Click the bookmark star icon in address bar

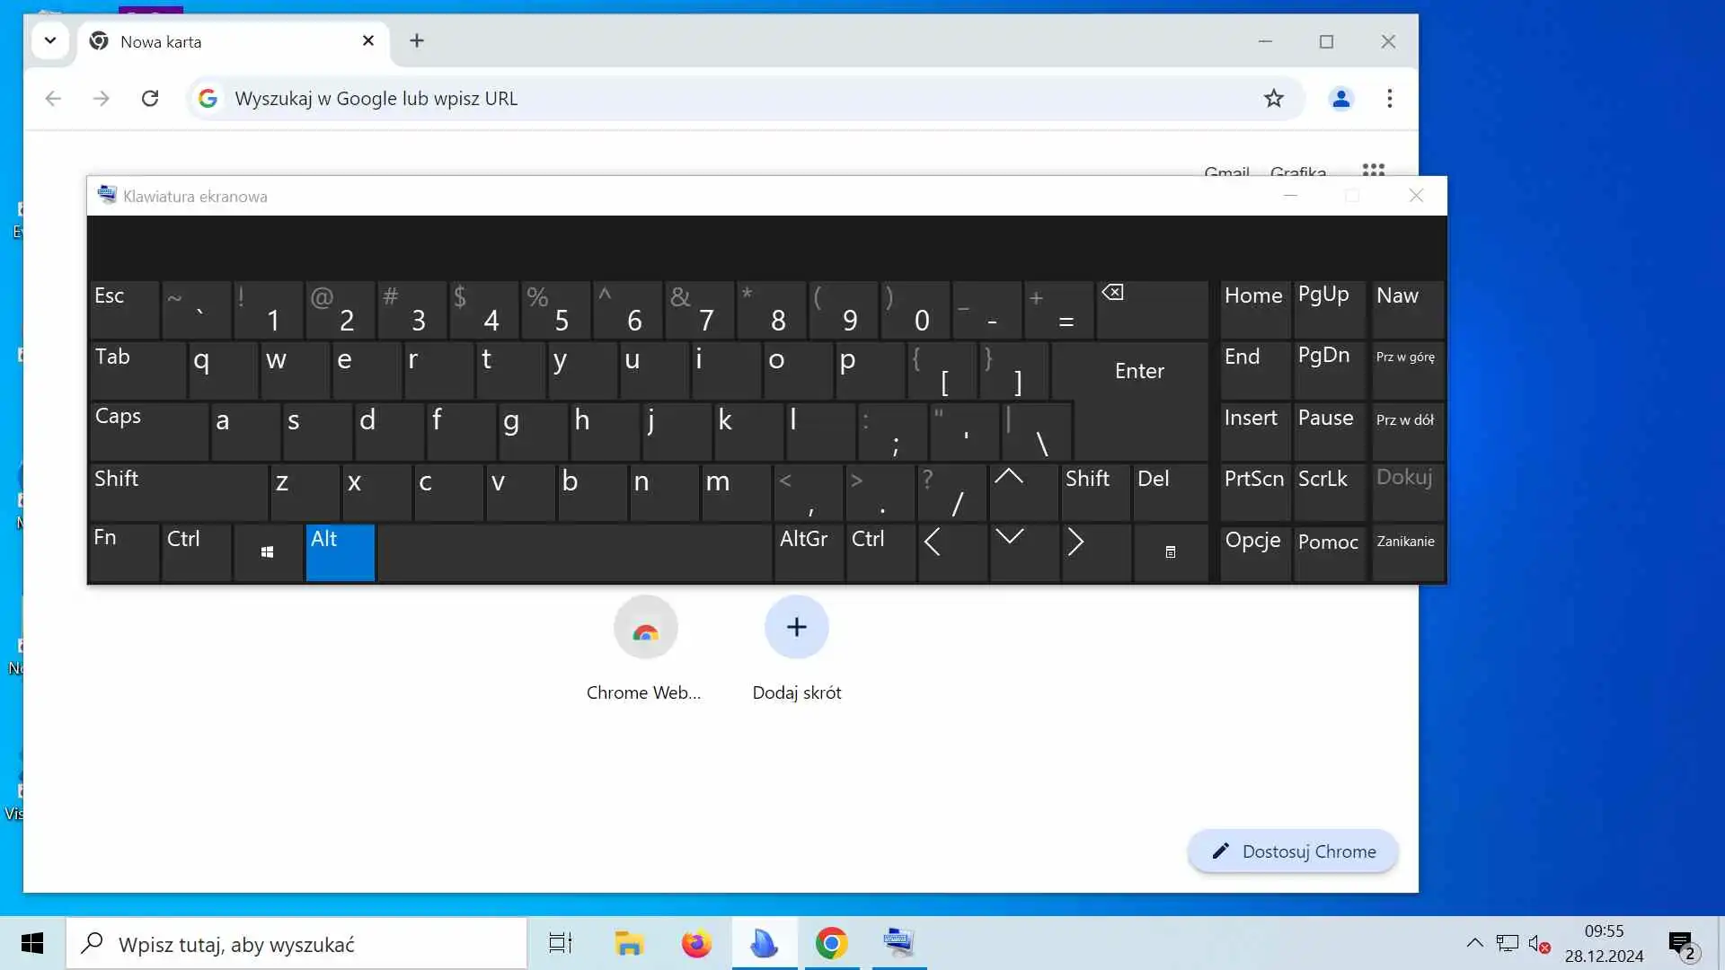(1273, 99)
